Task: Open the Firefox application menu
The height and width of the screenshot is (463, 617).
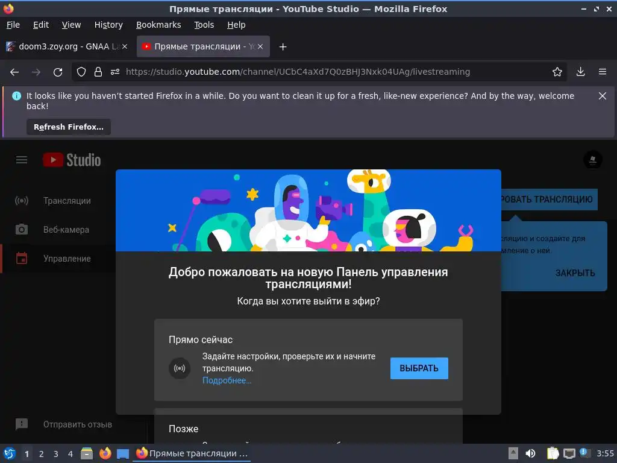Action: [x=603, y=72]
